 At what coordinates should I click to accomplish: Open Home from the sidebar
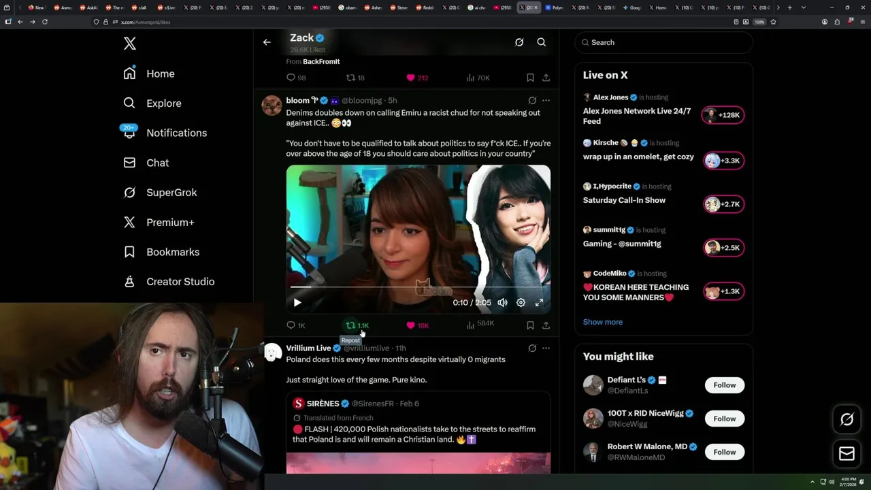point(149,73)
